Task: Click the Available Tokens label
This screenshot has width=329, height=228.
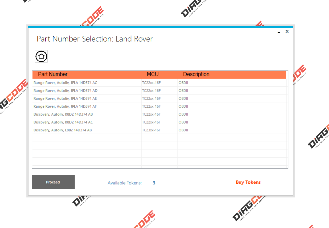Action: [x=125, y=183]
